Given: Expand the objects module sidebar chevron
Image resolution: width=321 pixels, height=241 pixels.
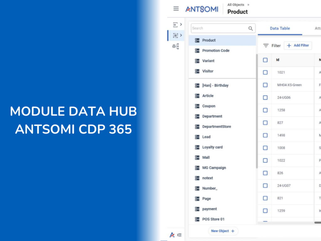Looking at the screenshot, I should tap(181, 35).
